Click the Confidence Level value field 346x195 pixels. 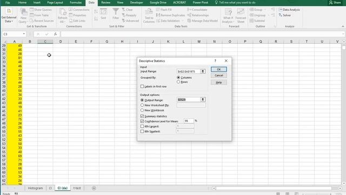coord(189,121)
